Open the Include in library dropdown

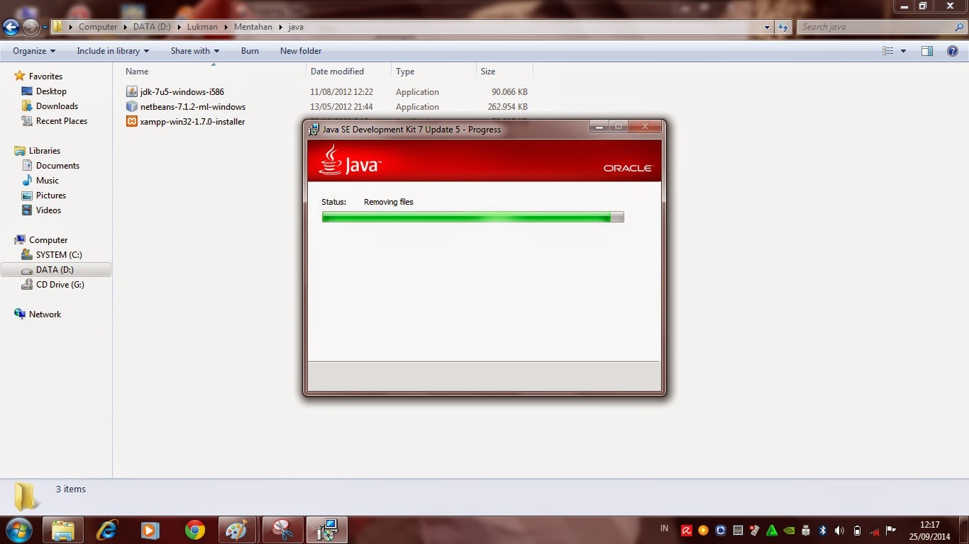point(113,51)
